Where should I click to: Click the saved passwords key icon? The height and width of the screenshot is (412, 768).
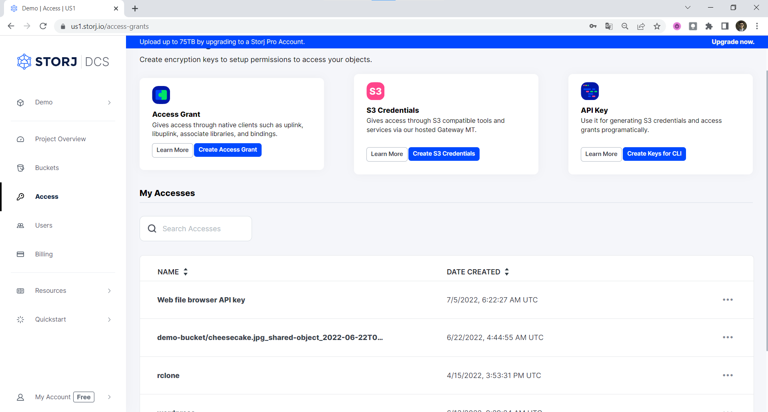(593, 26)
